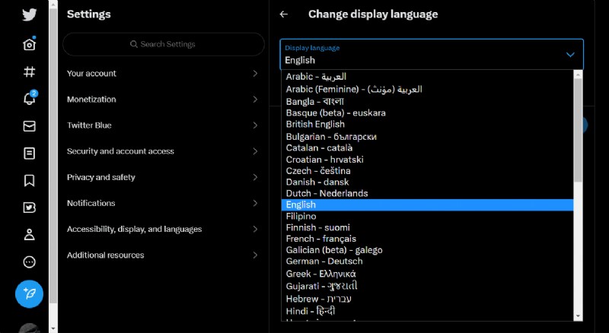The width and height of the screenshot is (609, 333).
Task: Open Monetization settings
Action: (x=163, y=100)
